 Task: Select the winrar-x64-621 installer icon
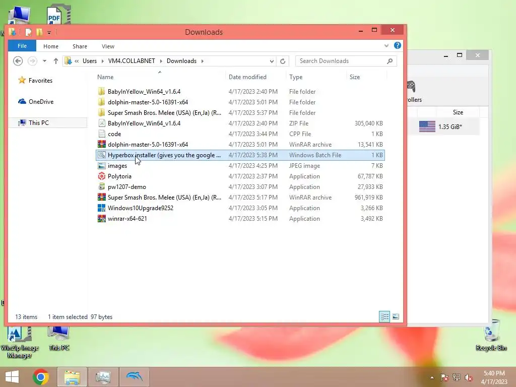[x=102, y=219]
